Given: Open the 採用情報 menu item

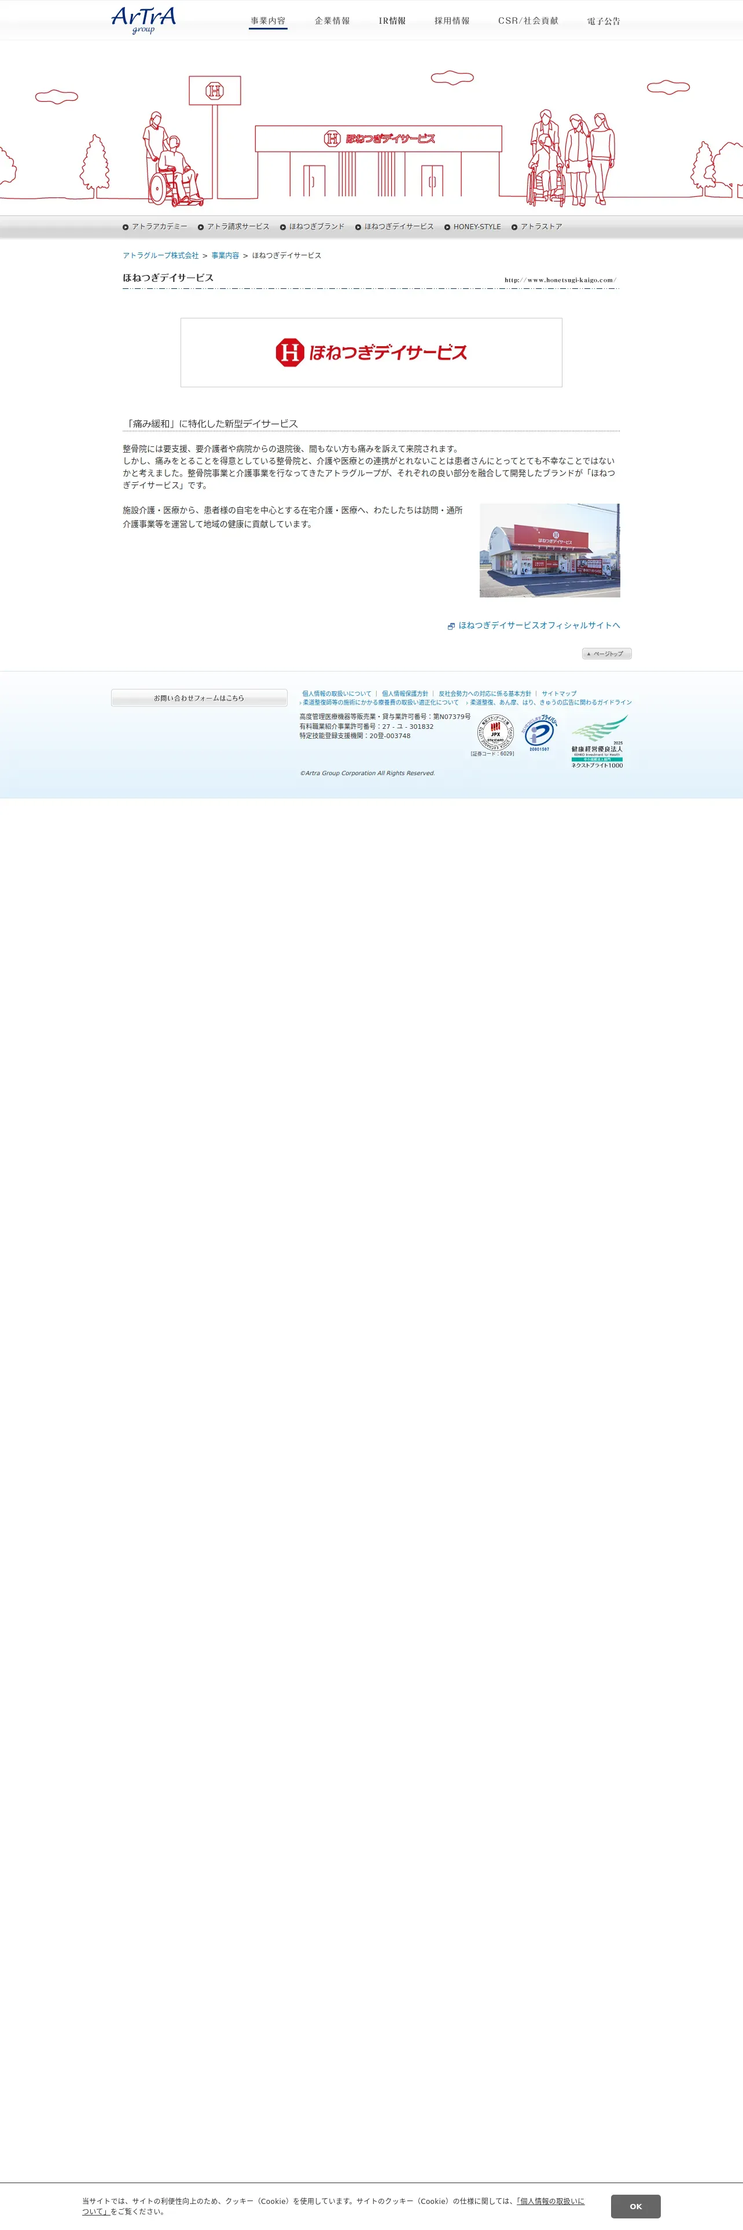Looking at the screenshot, I should (x=451, y=21).
